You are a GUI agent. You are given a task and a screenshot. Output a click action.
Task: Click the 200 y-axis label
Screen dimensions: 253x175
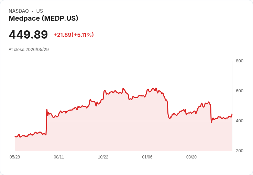[240, 151]
